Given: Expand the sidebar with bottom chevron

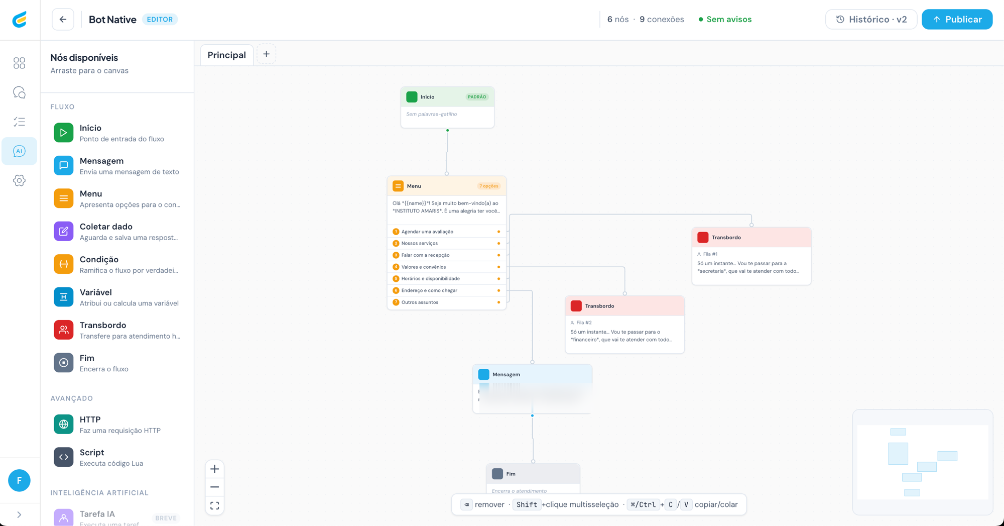Looking at the screenshot, I should coord(19,514).
